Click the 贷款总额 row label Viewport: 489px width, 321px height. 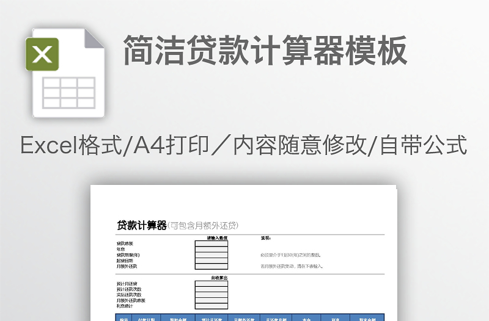(125, 243)
